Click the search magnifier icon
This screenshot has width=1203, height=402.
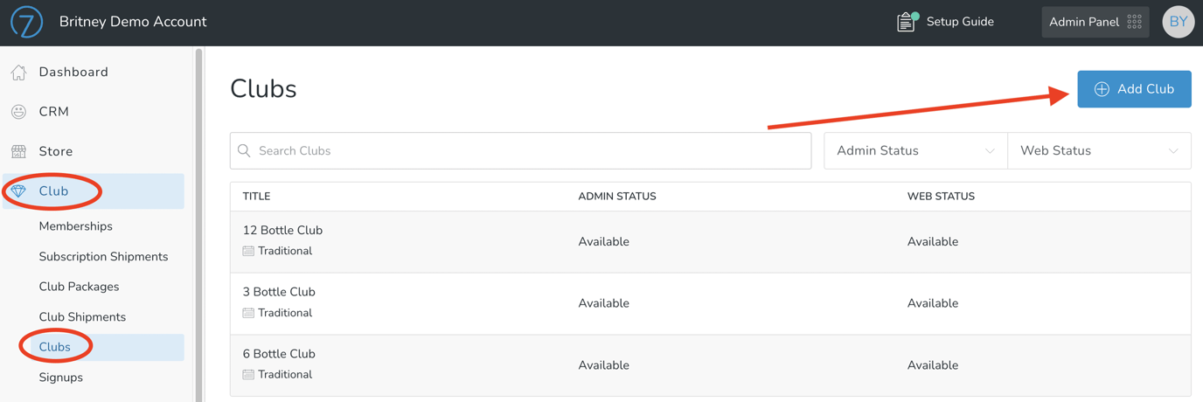click(x=245, y=151)
